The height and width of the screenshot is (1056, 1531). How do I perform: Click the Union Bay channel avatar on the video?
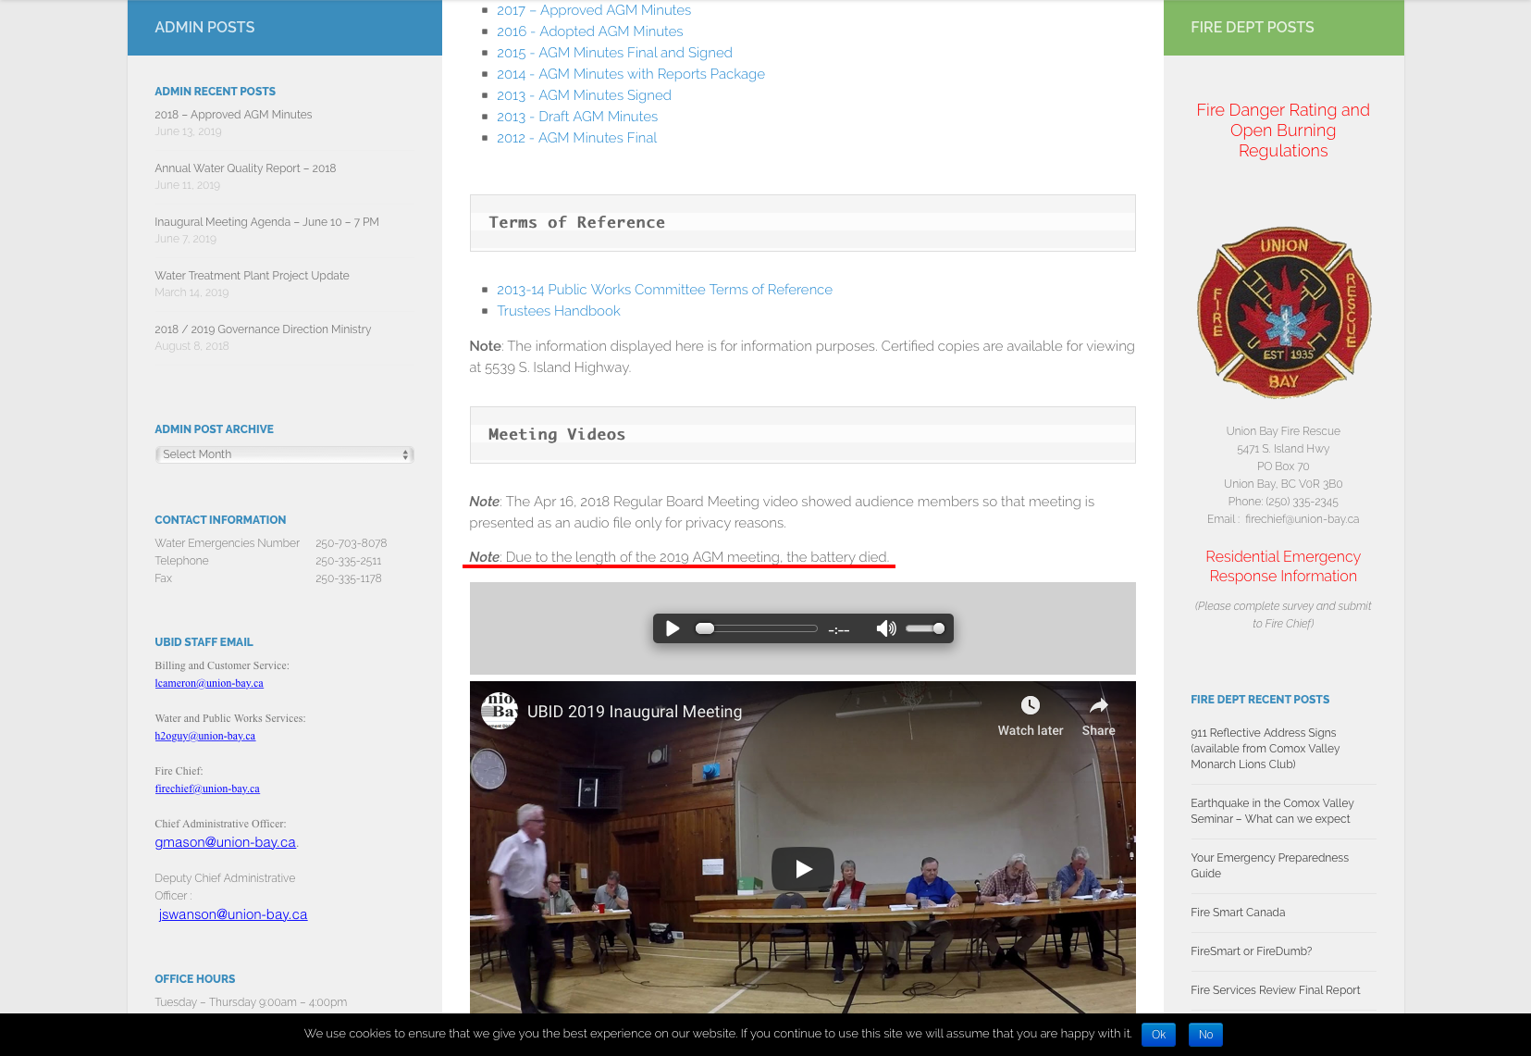pos(498,711)
